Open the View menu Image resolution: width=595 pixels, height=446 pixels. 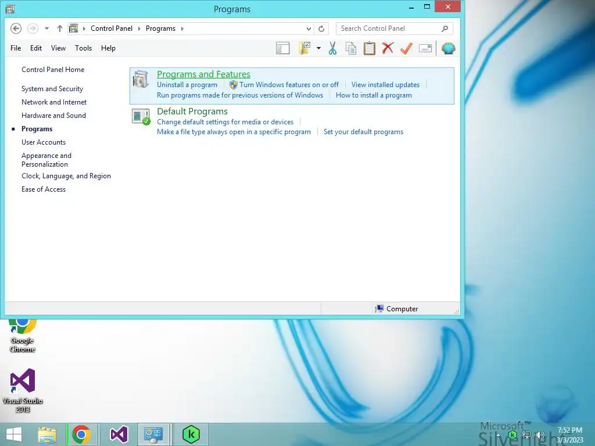tap(59, 48)
